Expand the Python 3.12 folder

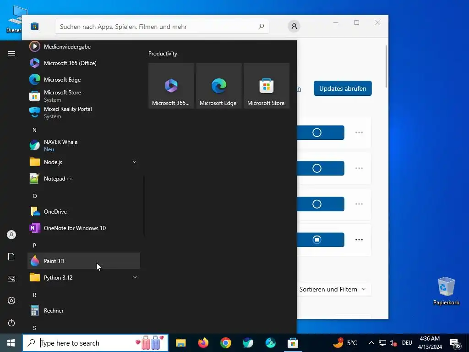[x=83, y=278]
